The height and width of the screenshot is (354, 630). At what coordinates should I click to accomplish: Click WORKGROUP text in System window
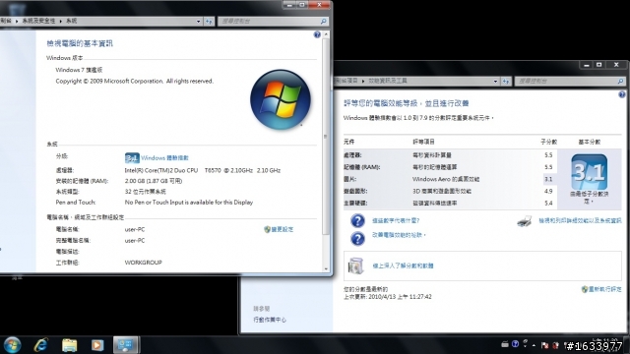pyautogui.click(x=143, y=263)
